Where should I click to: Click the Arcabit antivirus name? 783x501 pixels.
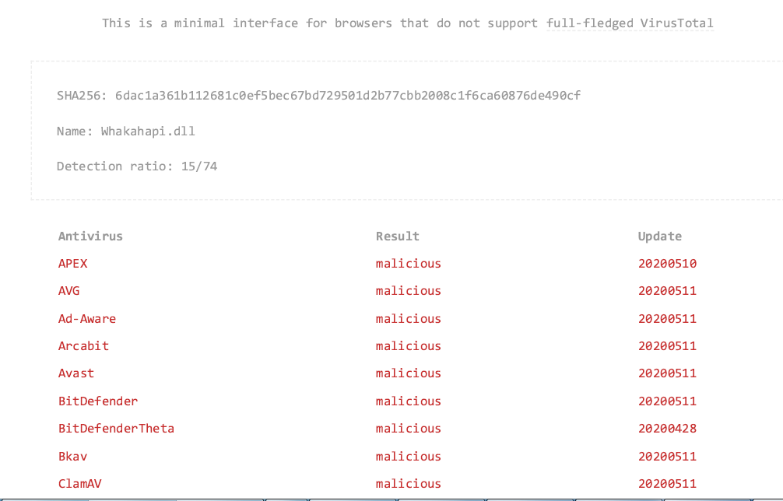click(x=83, y=346)
